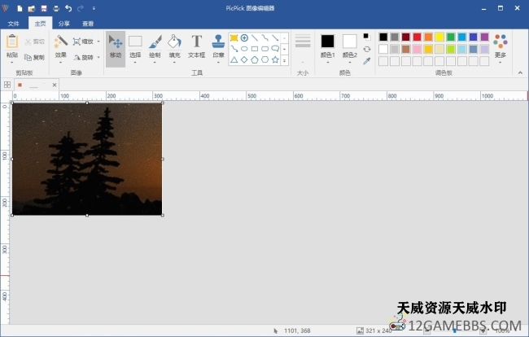Screen dimensions: 529x337
Task: Select the Move (移动) tool
Action: (x=115, y=46)
